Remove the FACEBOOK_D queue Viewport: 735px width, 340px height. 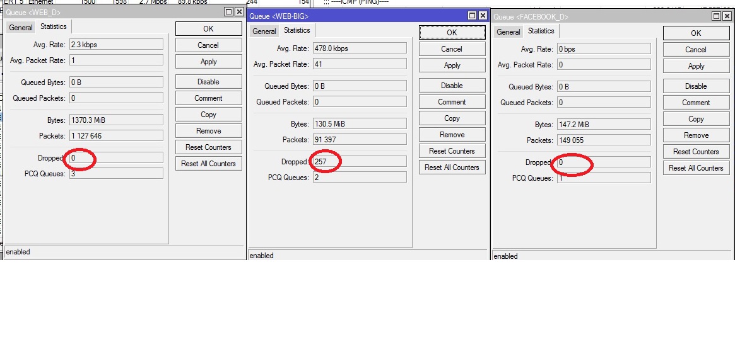[696, 135]
